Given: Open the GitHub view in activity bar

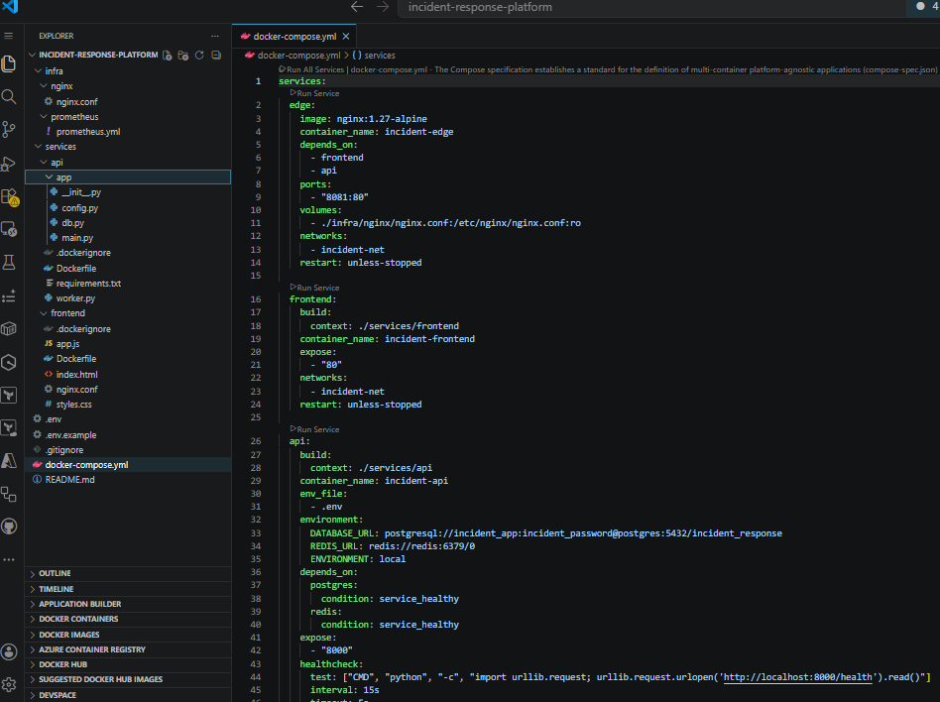Looking at the screenshot, I should click(9, 526).
